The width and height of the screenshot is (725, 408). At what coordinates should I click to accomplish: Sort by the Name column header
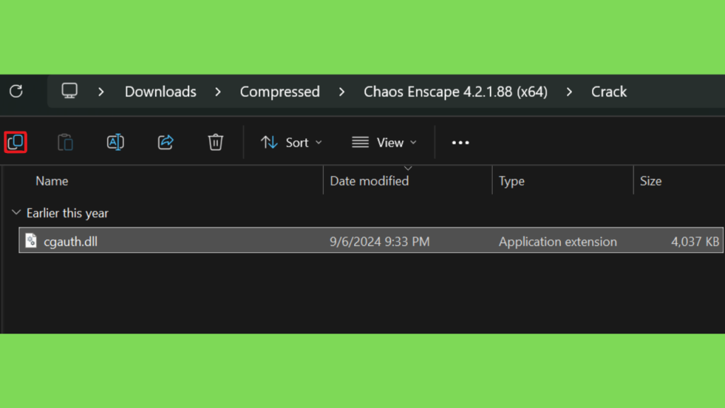(x=52, y=181)
